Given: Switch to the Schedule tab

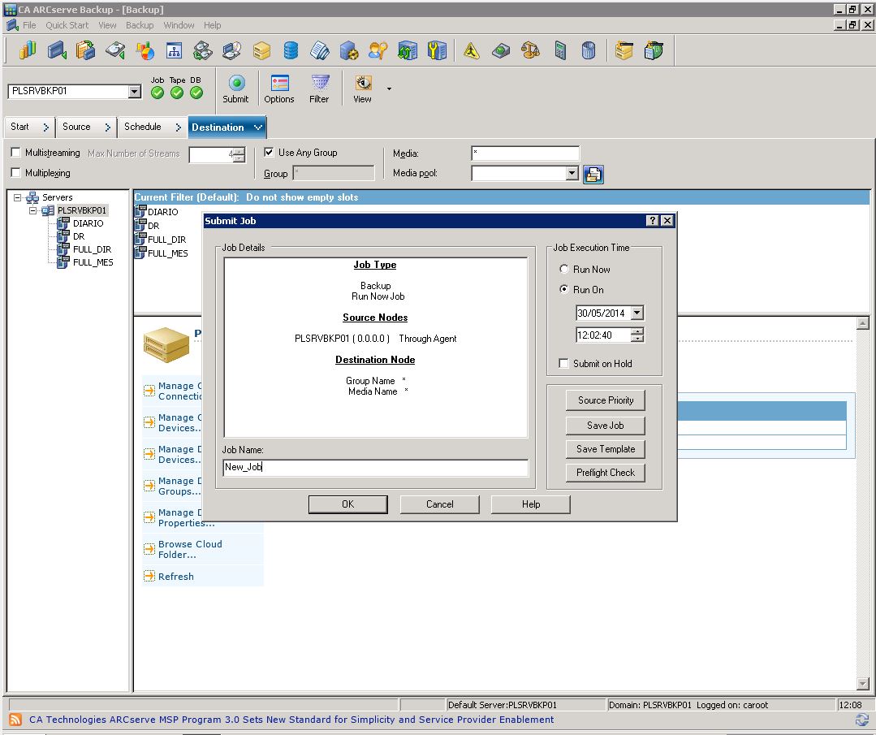Looking at the screenshot, I should tap(143, 127).
